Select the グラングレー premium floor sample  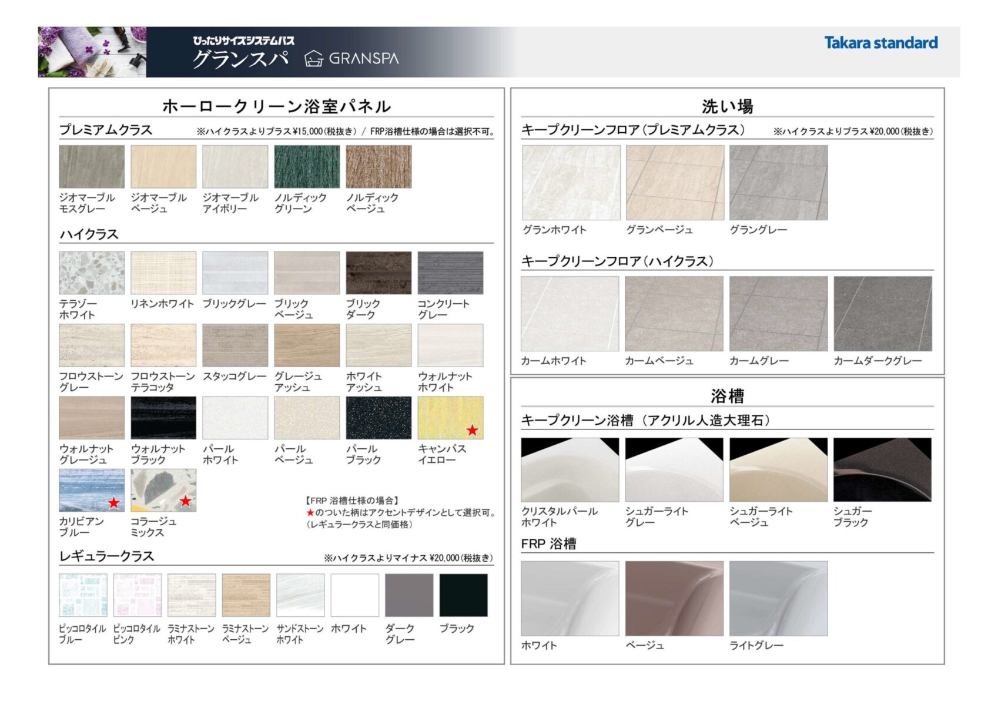tap(778, 183)
